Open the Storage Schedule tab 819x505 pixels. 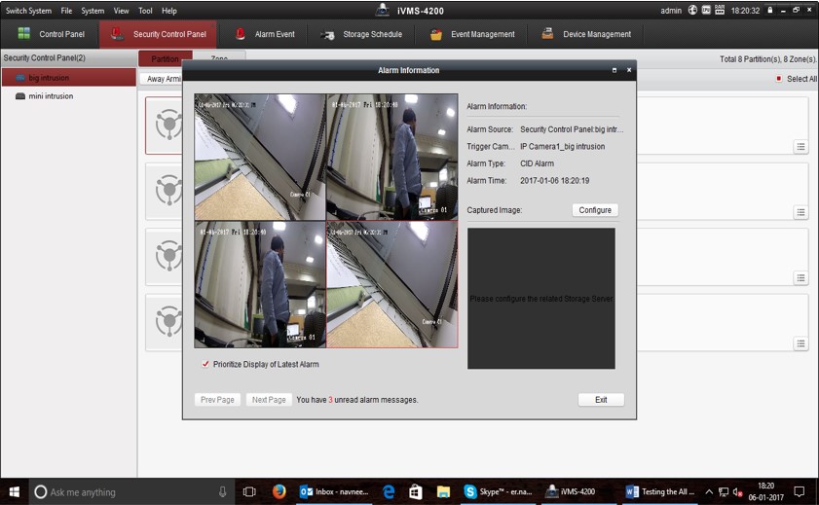point(360,34)
